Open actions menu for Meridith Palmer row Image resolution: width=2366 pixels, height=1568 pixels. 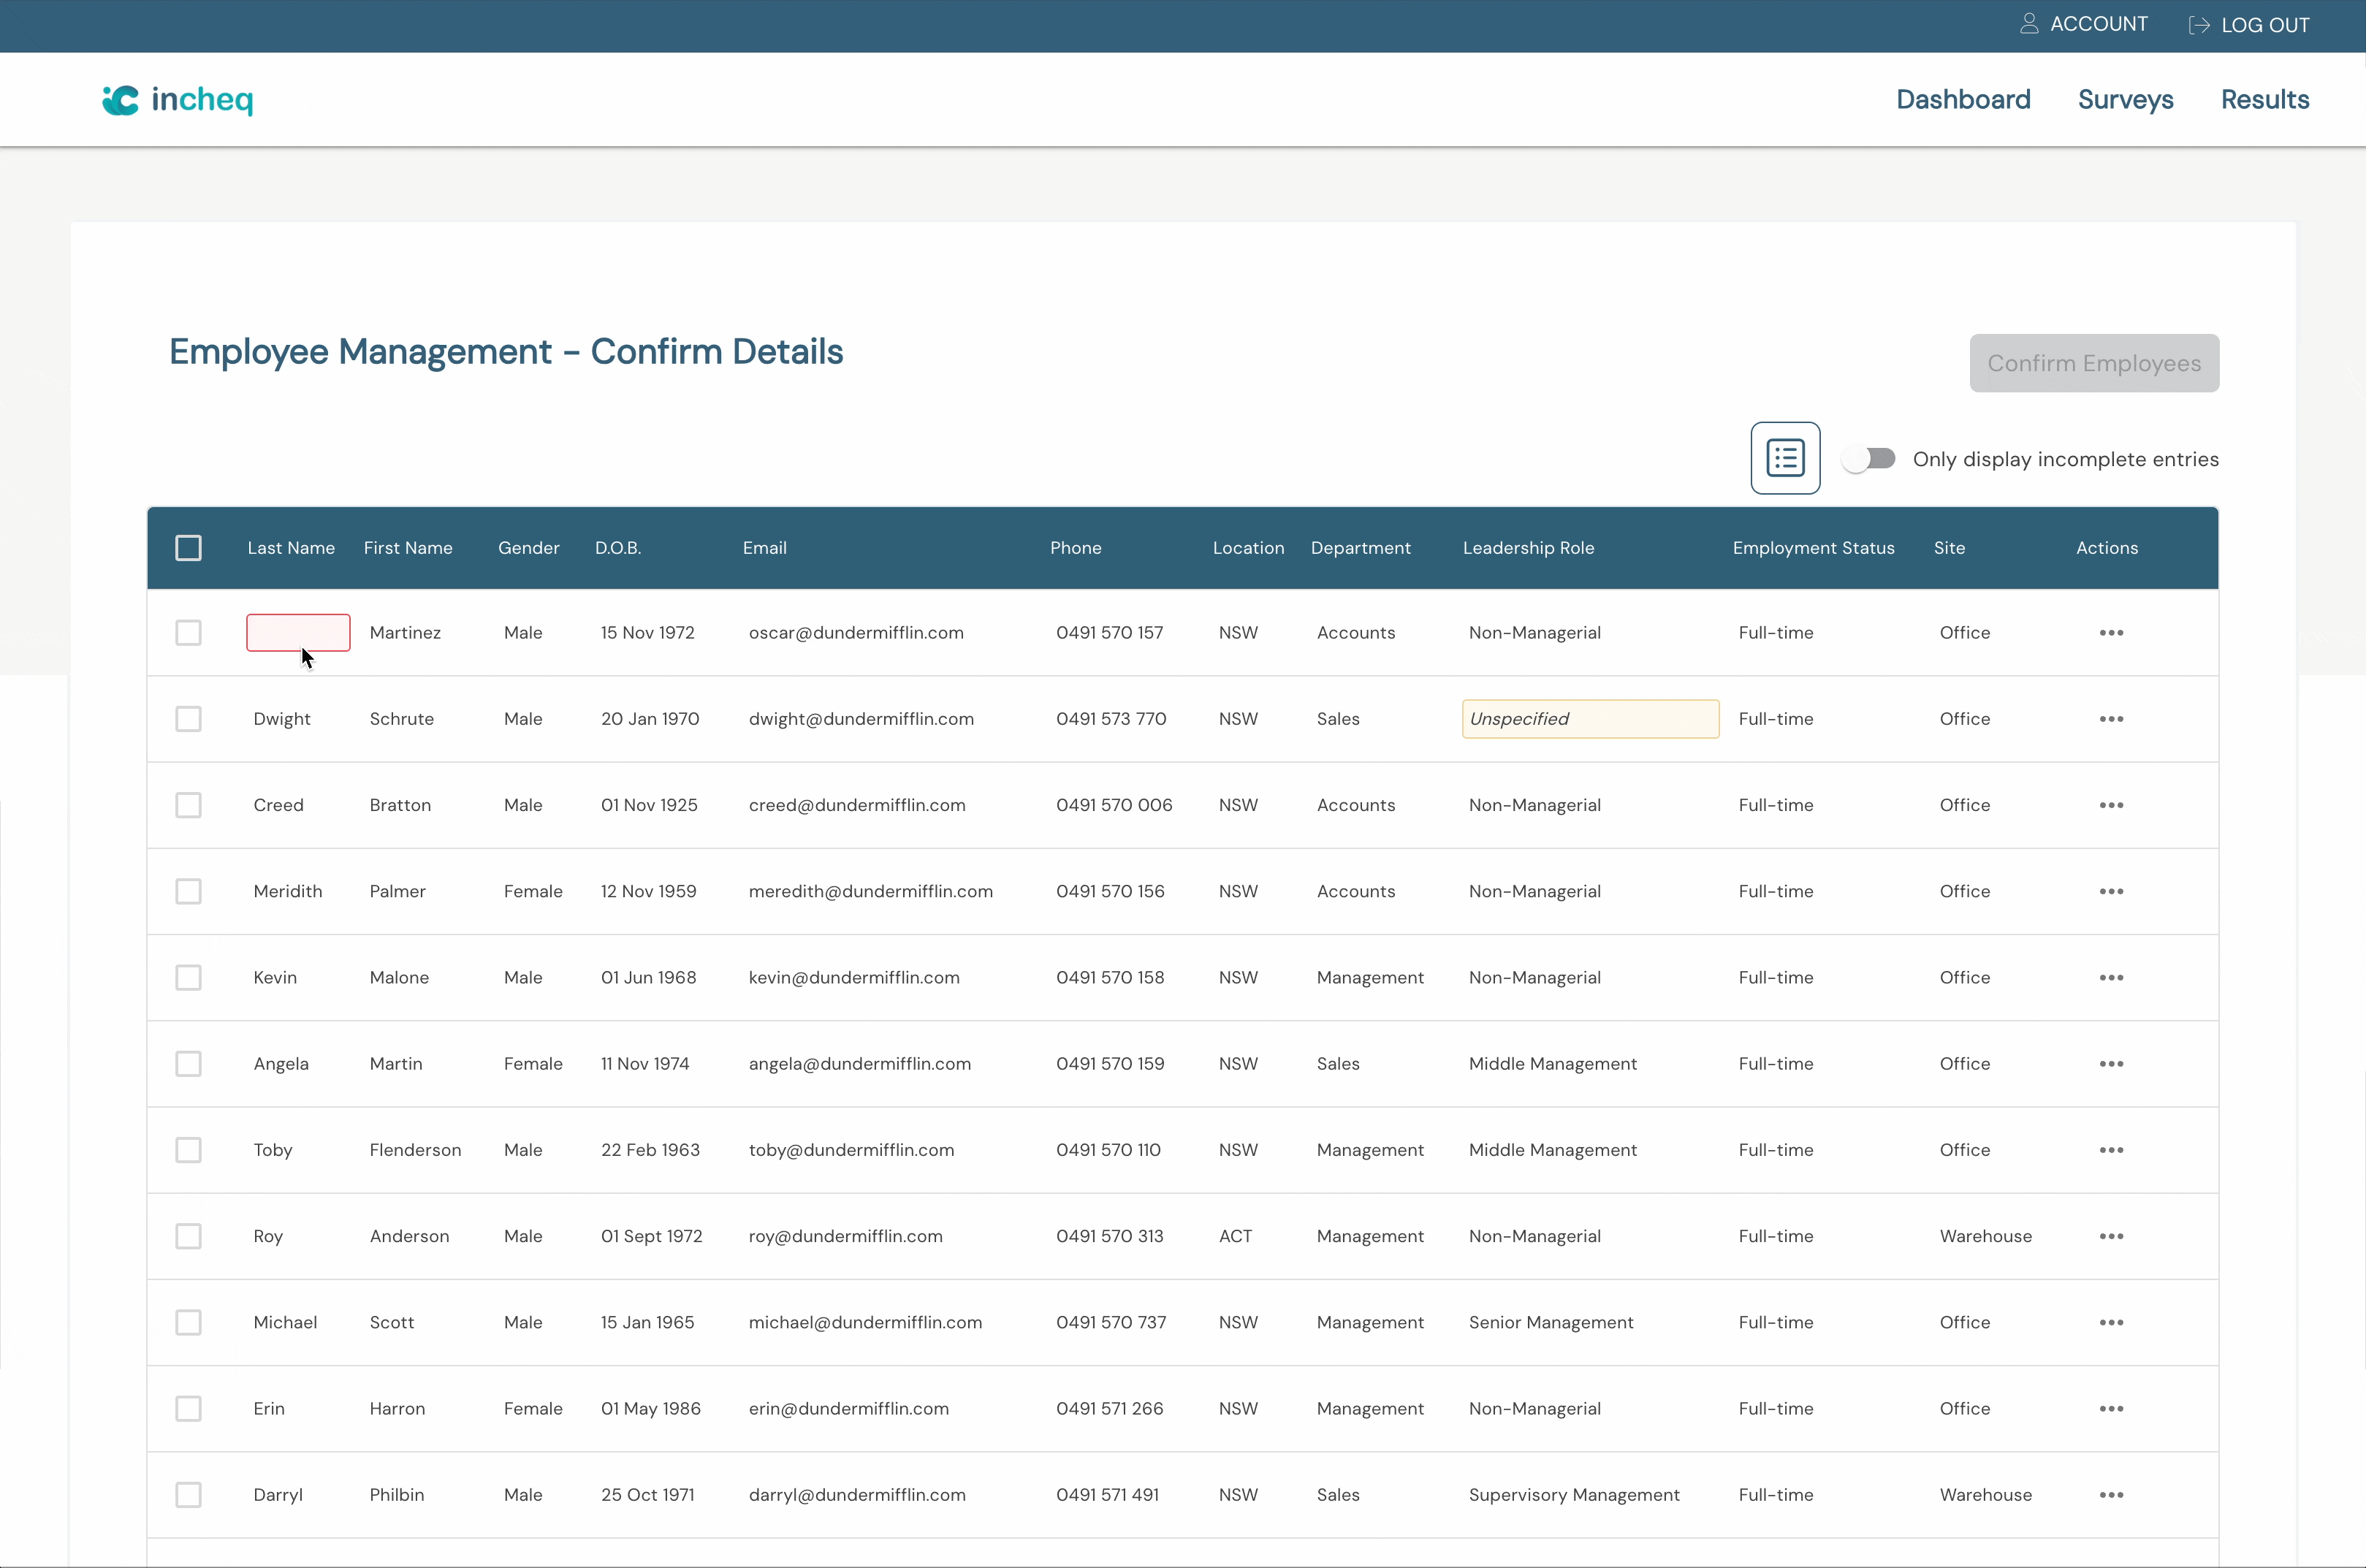click(x=2111, y=891)
